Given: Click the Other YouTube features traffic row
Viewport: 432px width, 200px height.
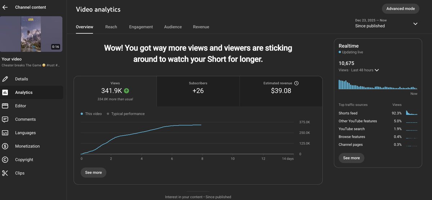Looking at the screenshot, I should point(378,121).
